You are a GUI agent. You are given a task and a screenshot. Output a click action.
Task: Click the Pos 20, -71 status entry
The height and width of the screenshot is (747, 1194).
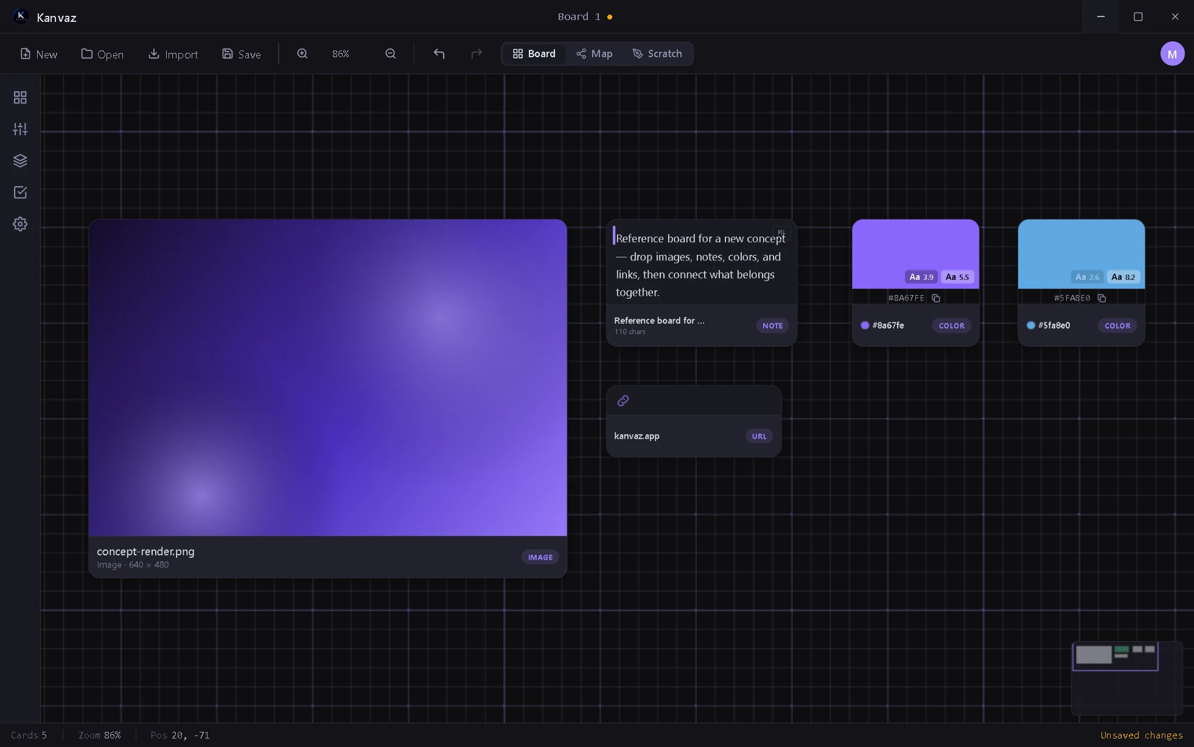[x=180, y=735]
